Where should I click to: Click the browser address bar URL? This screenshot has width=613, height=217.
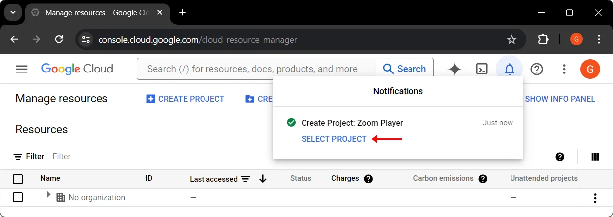tap(198, 40)
